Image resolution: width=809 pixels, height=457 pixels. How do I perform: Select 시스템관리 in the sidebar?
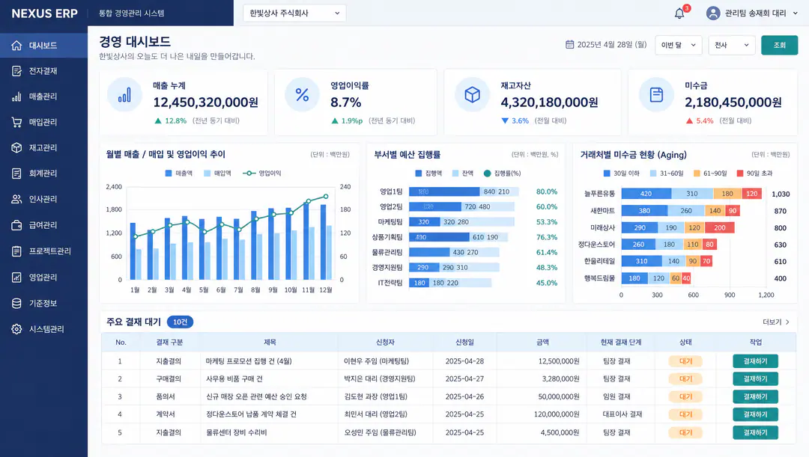coord(44,329)
